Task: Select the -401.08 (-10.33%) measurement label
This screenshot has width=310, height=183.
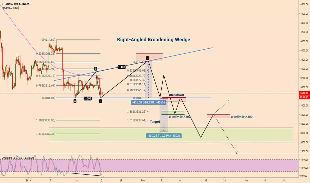Action: 148,102
